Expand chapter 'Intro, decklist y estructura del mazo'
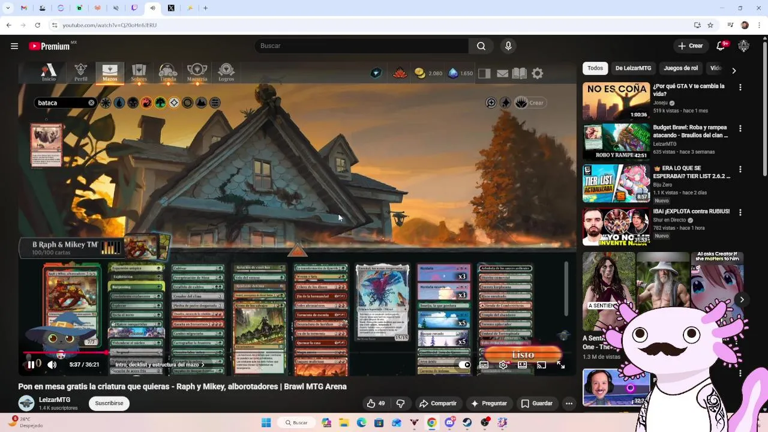Image resolution: width=768 pixels, height=432 pixels. [x=160, y=364]
